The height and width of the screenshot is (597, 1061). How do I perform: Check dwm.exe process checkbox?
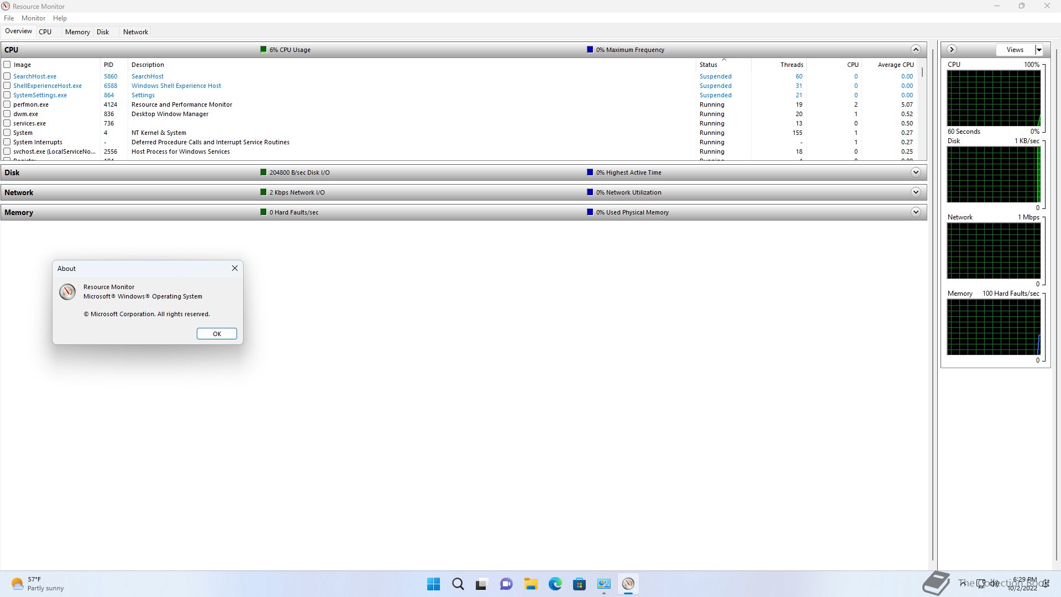point(7,114)
